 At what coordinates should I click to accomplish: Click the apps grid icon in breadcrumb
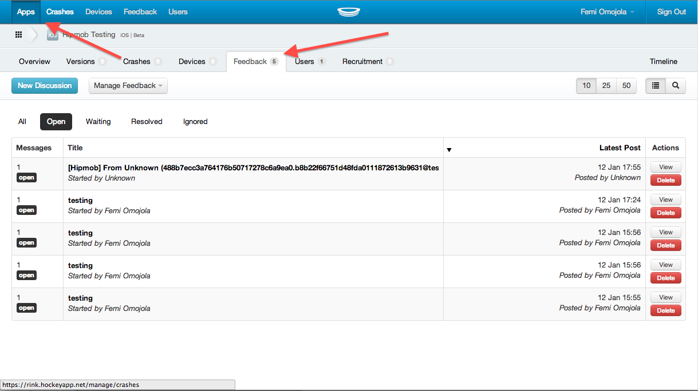(x=18, y=35)
